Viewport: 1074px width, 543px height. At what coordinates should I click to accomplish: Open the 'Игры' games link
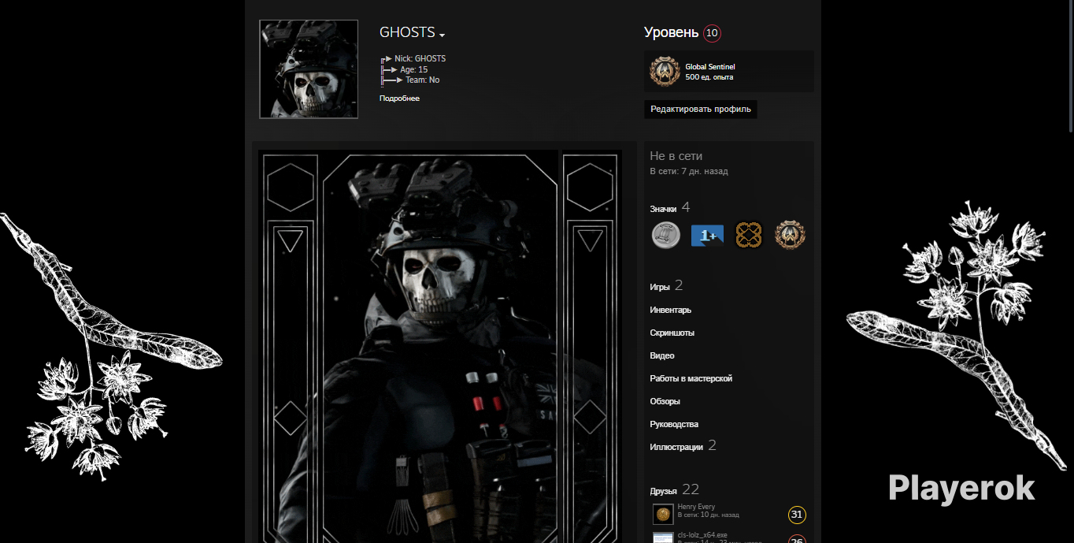click(660, 287)
